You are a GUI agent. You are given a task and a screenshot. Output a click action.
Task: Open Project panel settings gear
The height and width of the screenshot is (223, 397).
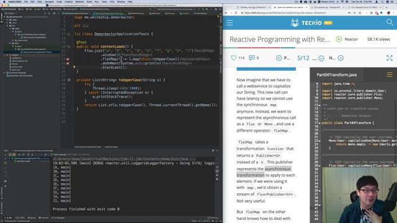[54, 13]
